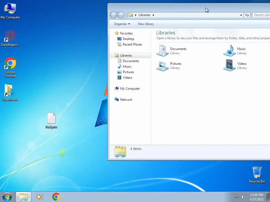This screenshot has width=270, height=202.
Task: Click the folder icon in the address bar
Action: 131,15
